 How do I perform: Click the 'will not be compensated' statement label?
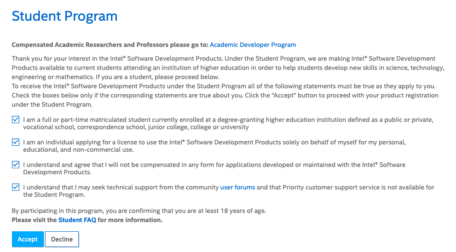(x=214, y=168)
